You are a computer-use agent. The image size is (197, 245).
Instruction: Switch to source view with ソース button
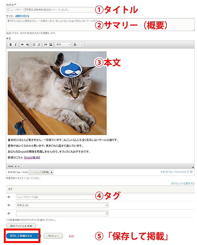click(x=78, y=44)
